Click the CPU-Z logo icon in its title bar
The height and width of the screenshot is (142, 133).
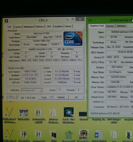coord(6,21)
